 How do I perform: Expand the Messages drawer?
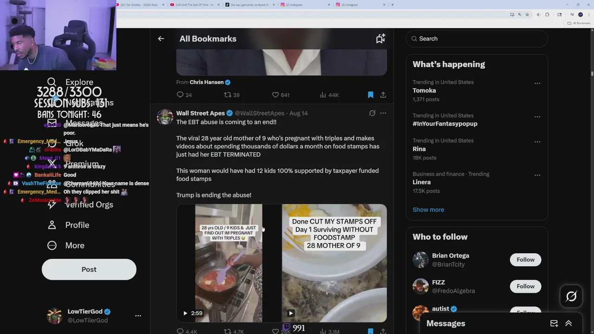pyautogui.click(x=568, y=323)
